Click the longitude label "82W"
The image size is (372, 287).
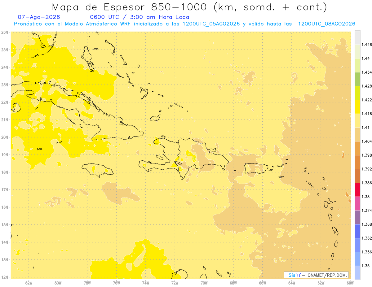tap(29, 283)
